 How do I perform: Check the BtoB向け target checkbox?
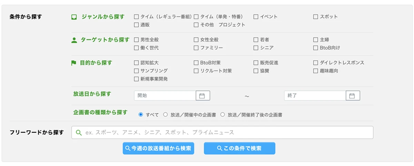[x=316, y=48]
